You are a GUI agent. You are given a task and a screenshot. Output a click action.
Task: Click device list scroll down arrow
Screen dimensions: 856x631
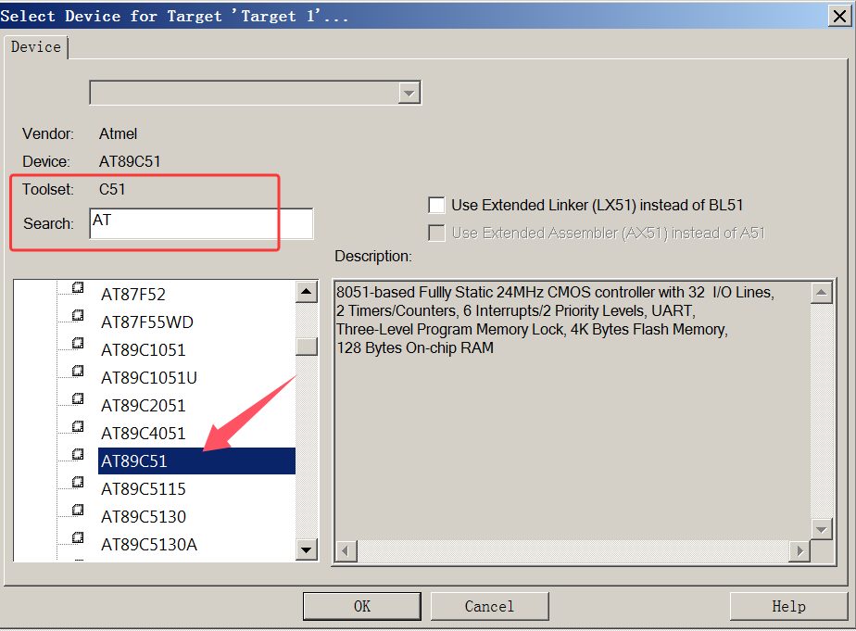(307, 549)
